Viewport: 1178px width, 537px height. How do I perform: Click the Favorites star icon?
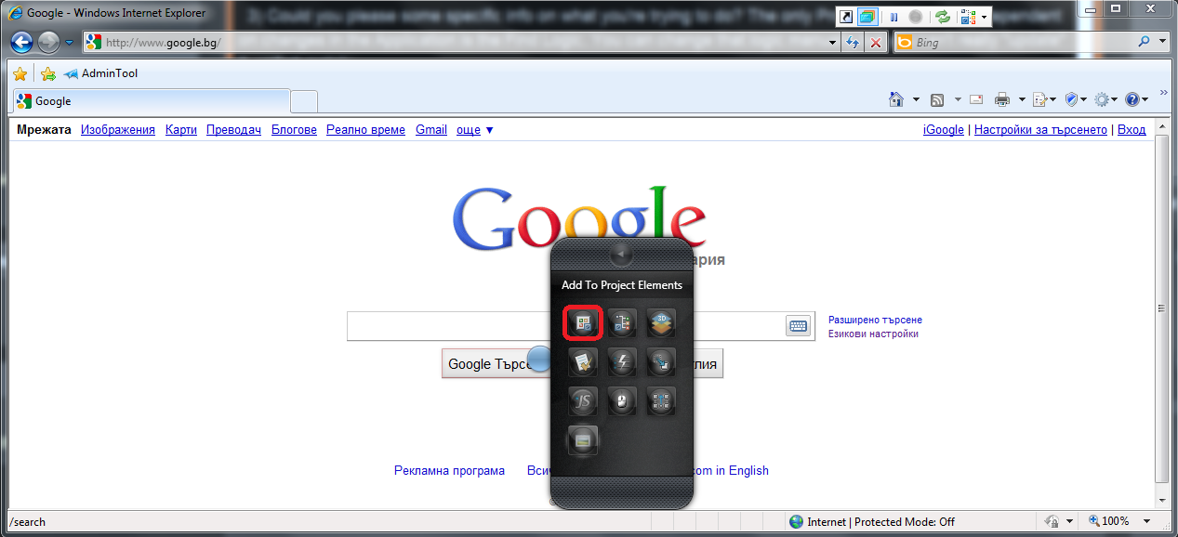(x=20, y=74)
